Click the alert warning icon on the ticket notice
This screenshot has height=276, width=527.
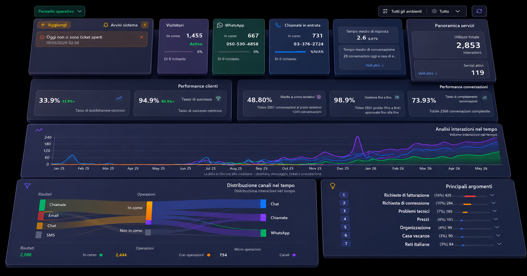point(42,37)
